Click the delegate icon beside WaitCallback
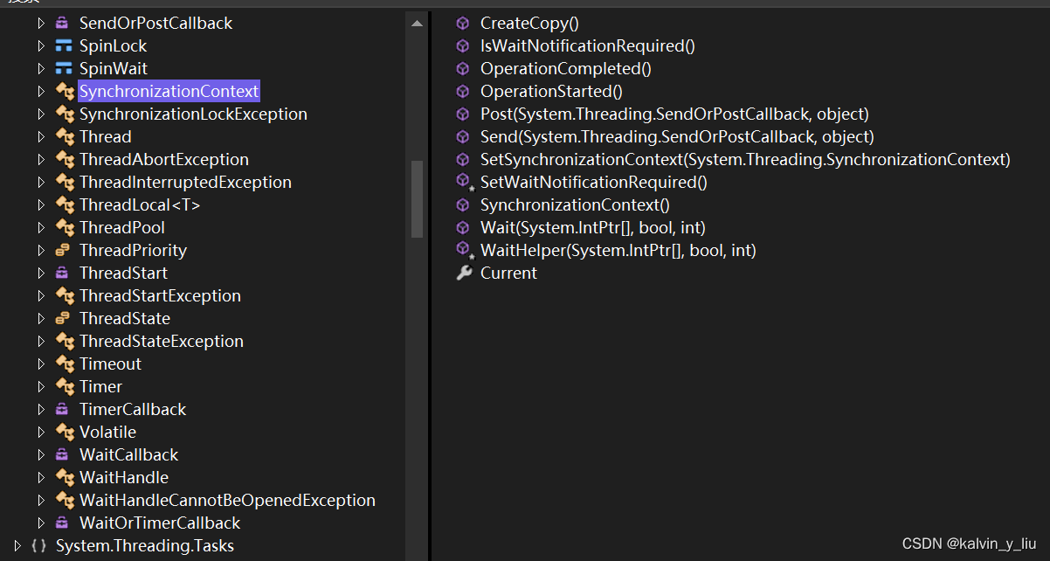 [63, 454]
